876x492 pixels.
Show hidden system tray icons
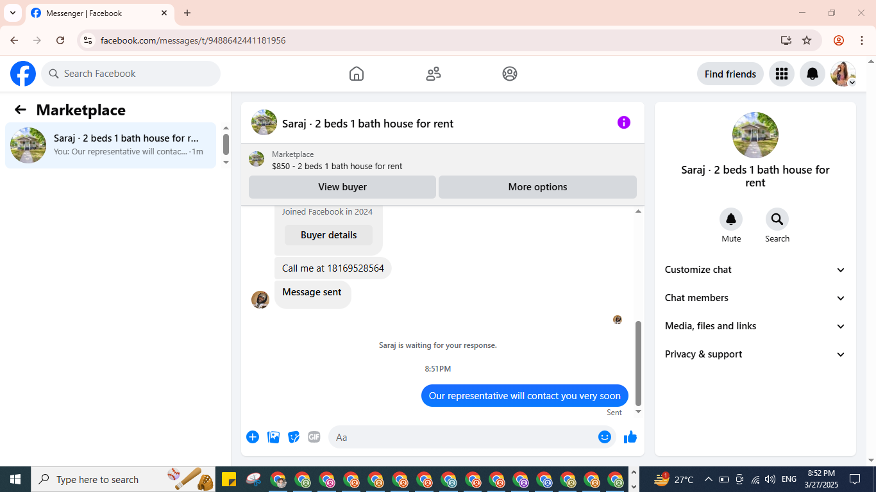pyautogui.click(x=709, y=479)
